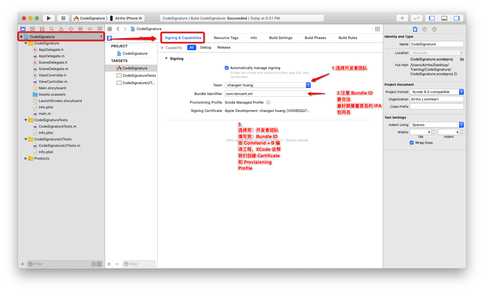This screenshot has height=292, width=484.
Task: Uncheck Automatically manage signing
Action: click(227, 68)
